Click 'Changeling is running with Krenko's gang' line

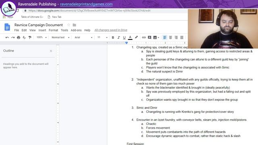190,112
